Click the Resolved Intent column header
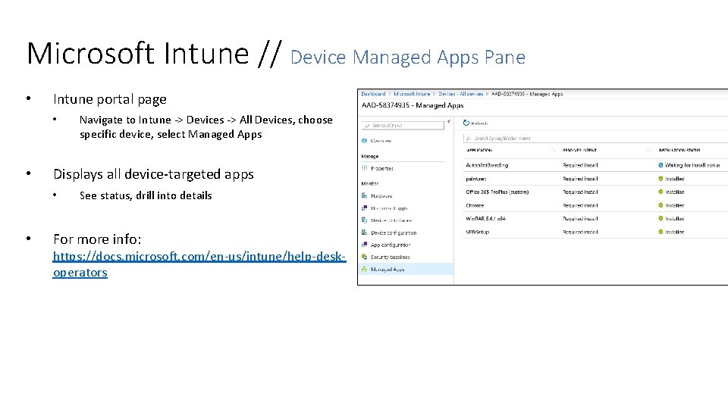This screenshot has height=409, width=728. click(x=579, y=150)
